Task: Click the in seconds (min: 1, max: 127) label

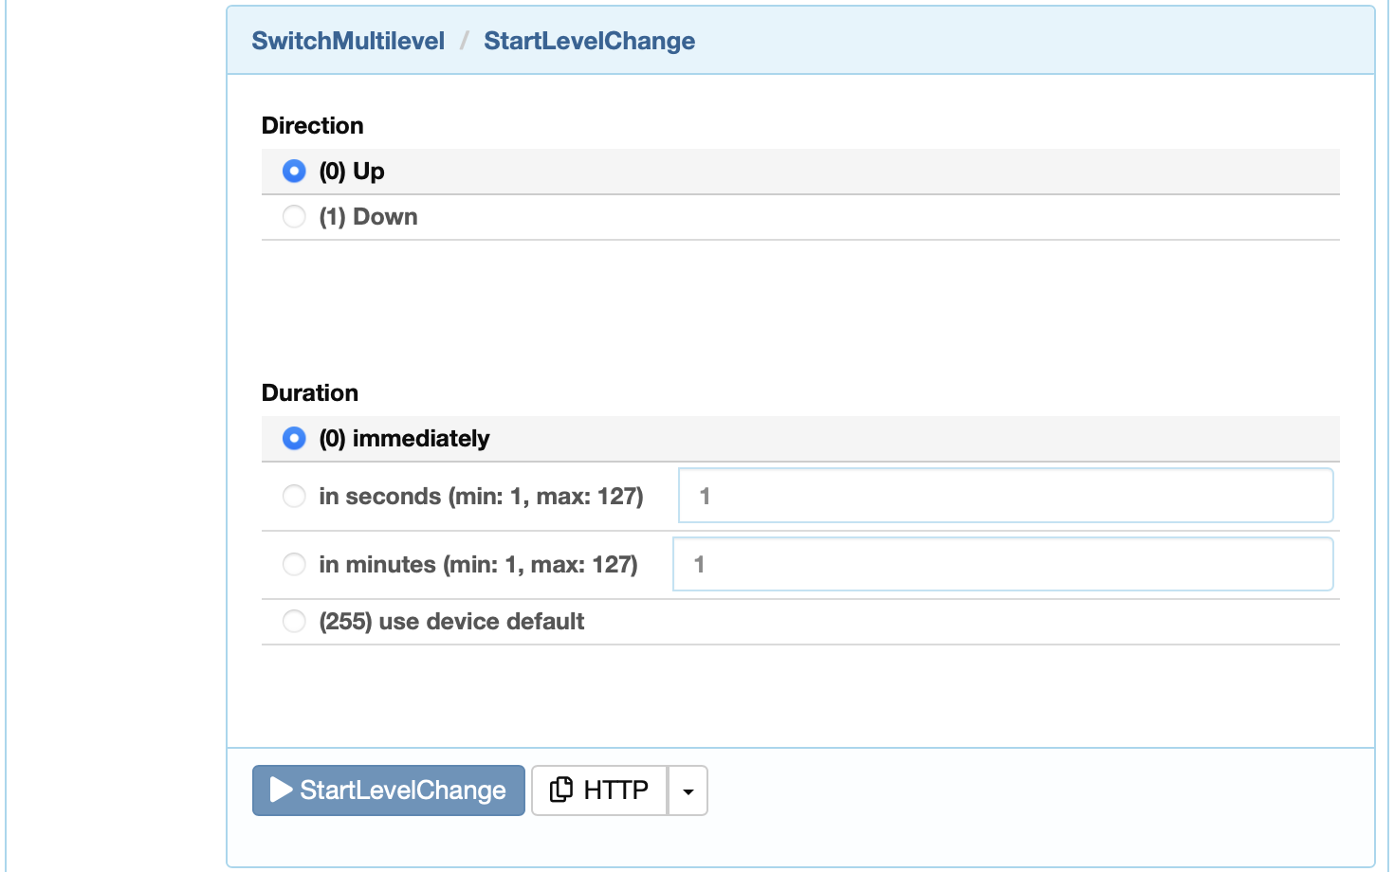Action: coord(482,496)
